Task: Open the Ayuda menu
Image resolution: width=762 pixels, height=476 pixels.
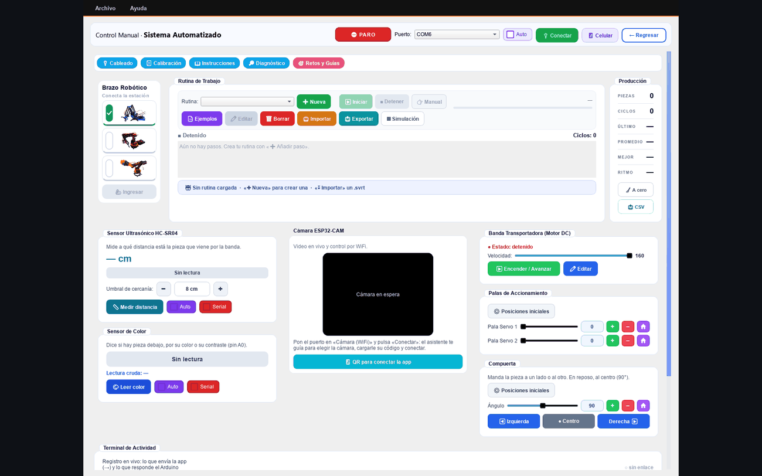Action: [x=138, y=8]
